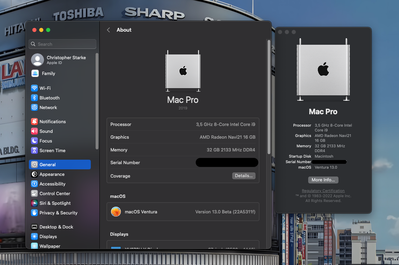The height and width of the screenshot is (265, 399).
Task: Click the Serial Number label in System Settings
Action: coord(125,162)
